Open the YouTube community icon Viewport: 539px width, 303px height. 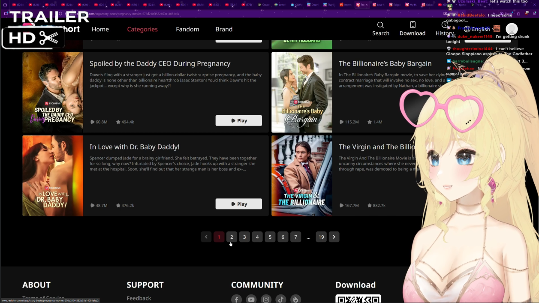tap(251, 299)
